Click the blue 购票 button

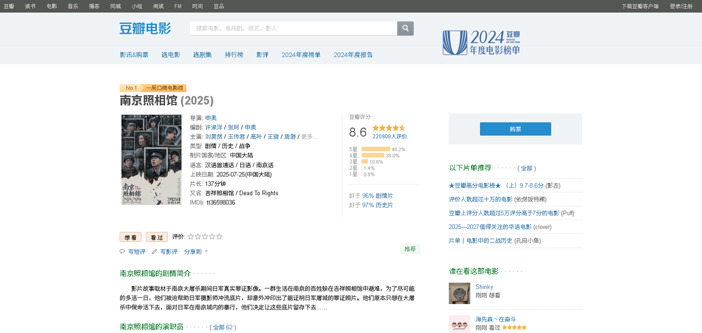coord(516,129)
